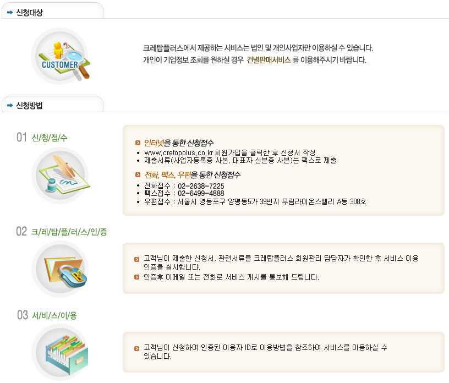Click orange bullet icon beside 전화, 팩스, 우편

pos(138,175)
